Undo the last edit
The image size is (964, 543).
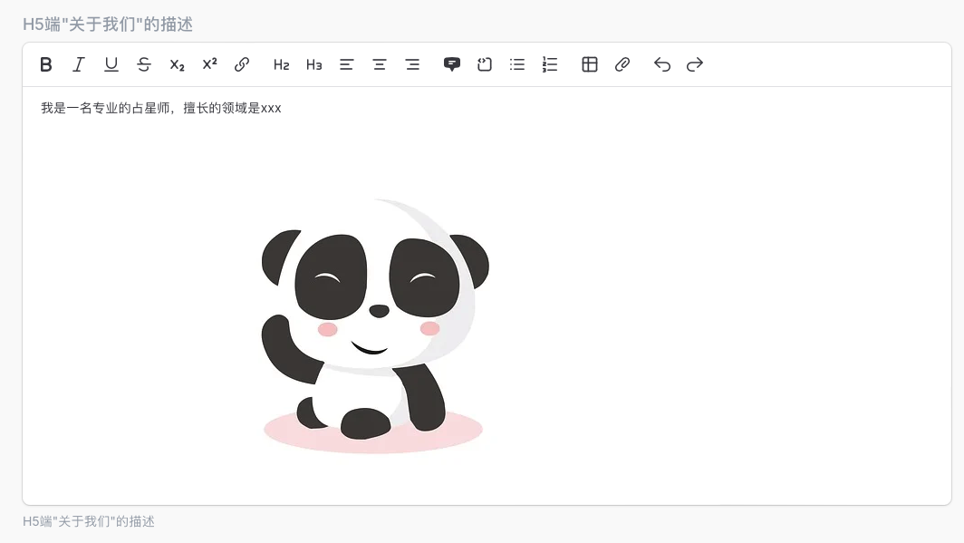(x=662, y=64)
